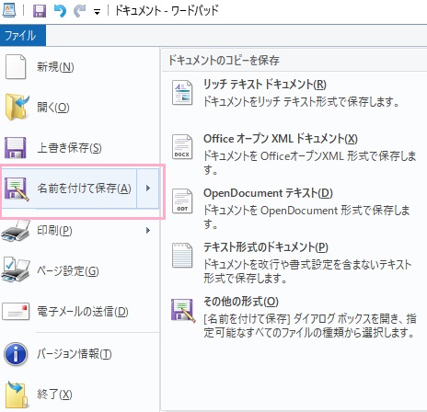Click the DOCX file icon
This screenshot has width=427, height=412.
coord(182,147)
